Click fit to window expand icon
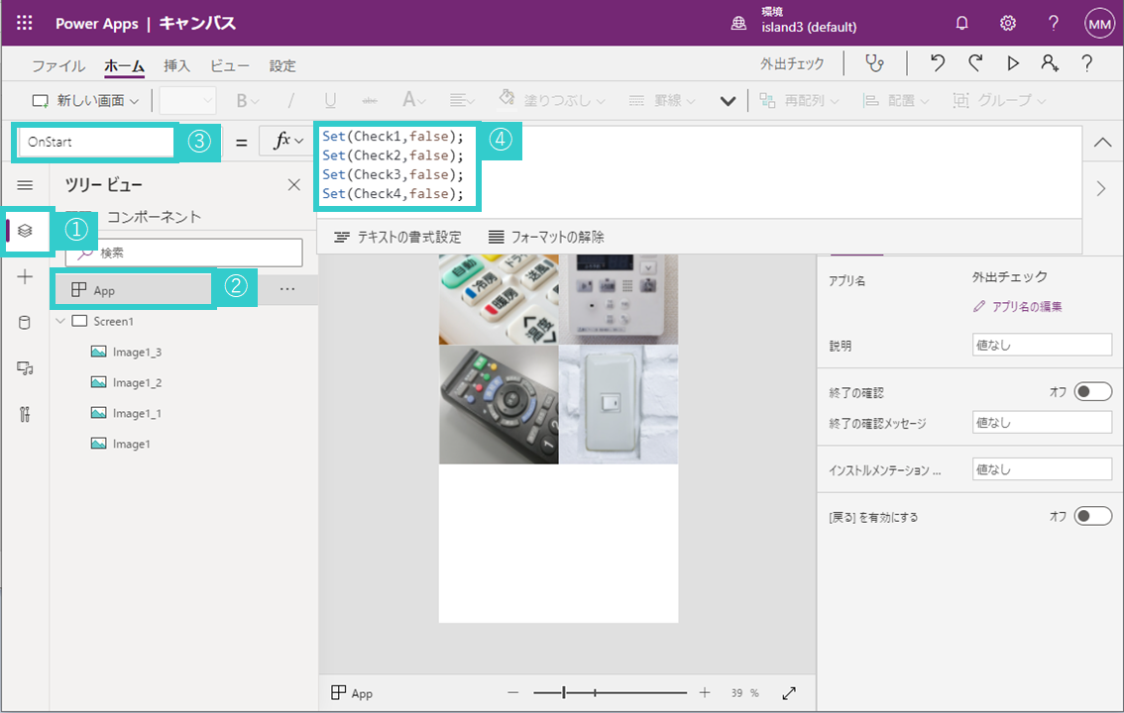The width and height of the screenshot is (1124, 713). pyautogui.click(x=789, y=693)
